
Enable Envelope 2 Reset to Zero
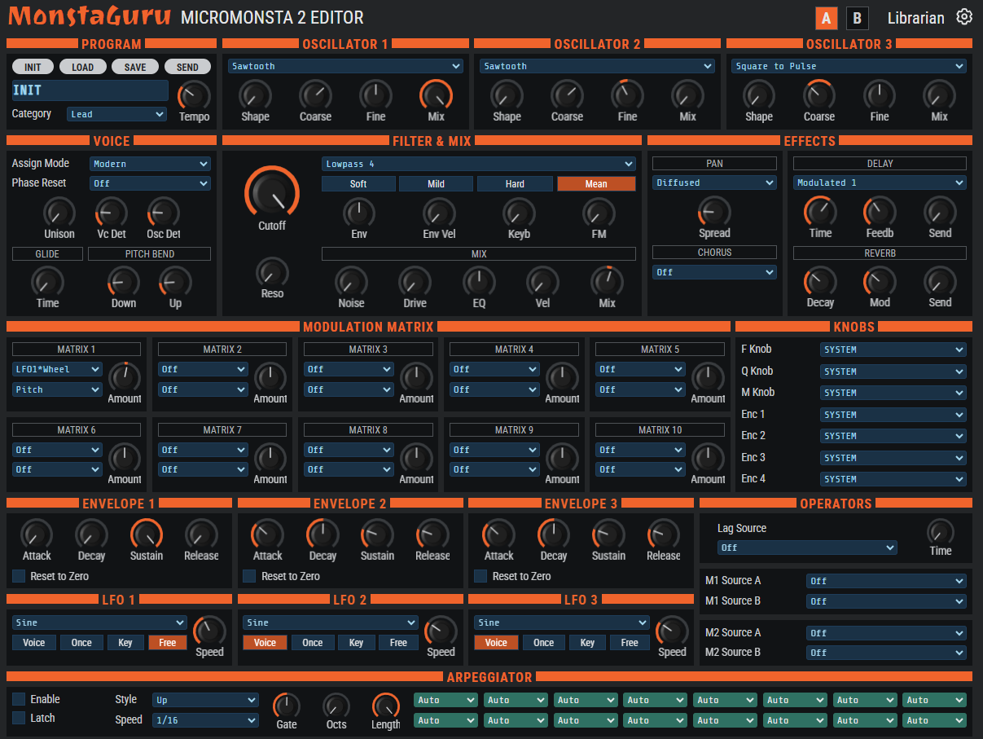(x=250, y=576)
